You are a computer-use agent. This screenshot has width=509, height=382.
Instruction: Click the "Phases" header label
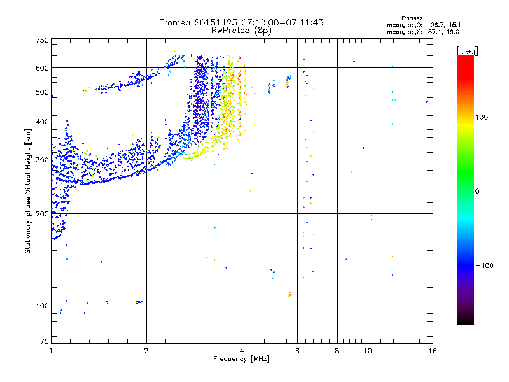coord(412,18)
